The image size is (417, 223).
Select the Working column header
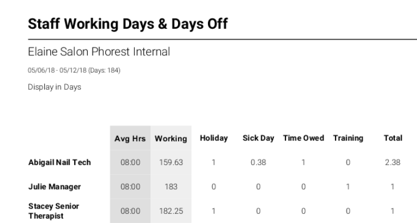tap(171, 138)
